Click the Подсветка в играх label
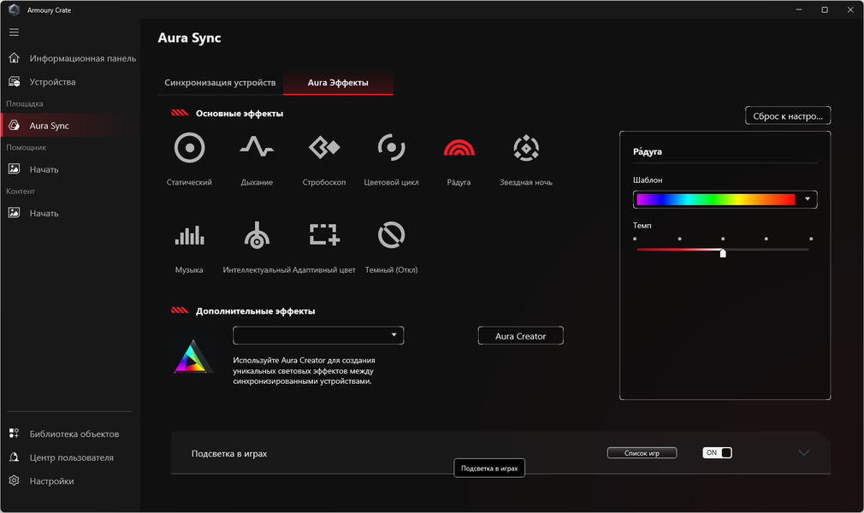Viewport: 864px width, 513px height. [229, 453]
